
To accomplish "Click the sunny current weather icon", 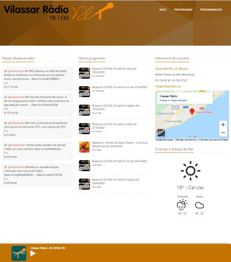I will tap(191, 171).
